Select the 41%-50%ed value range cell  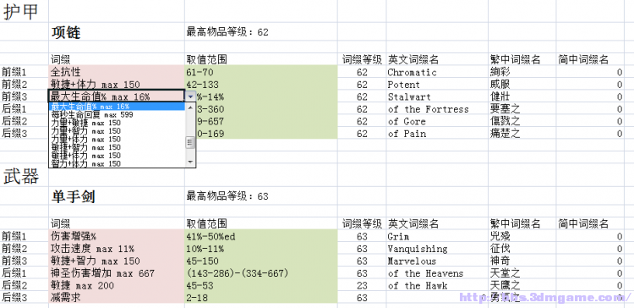pos(261,236)
